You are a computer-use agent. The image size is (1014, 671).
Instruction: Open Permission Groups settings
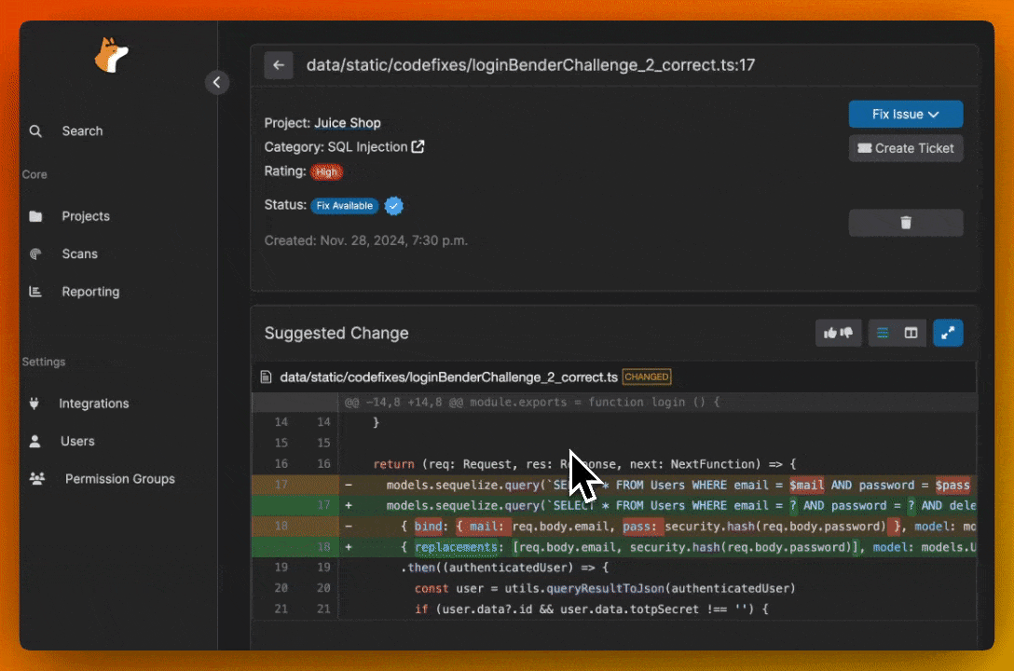(x=119, y=479)
